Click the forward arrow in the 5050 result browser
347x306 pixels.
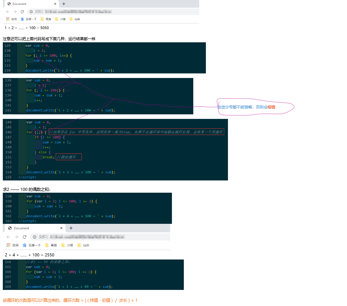coord(15,12)
